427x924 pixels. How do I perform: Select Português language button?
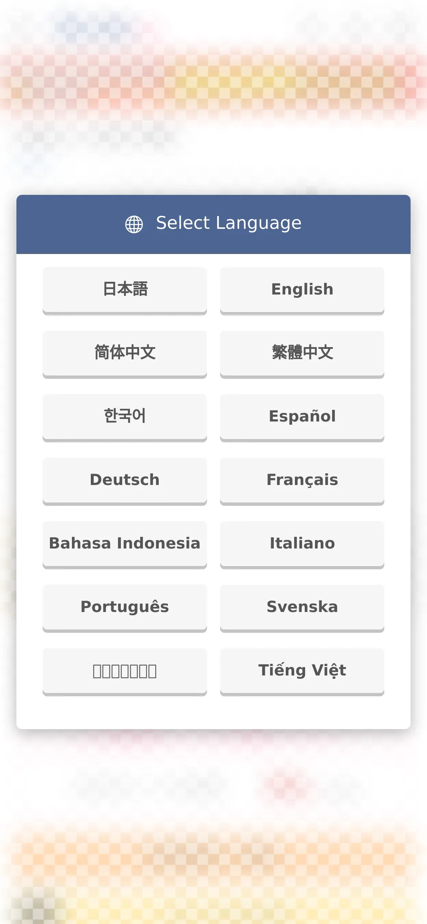125,608
